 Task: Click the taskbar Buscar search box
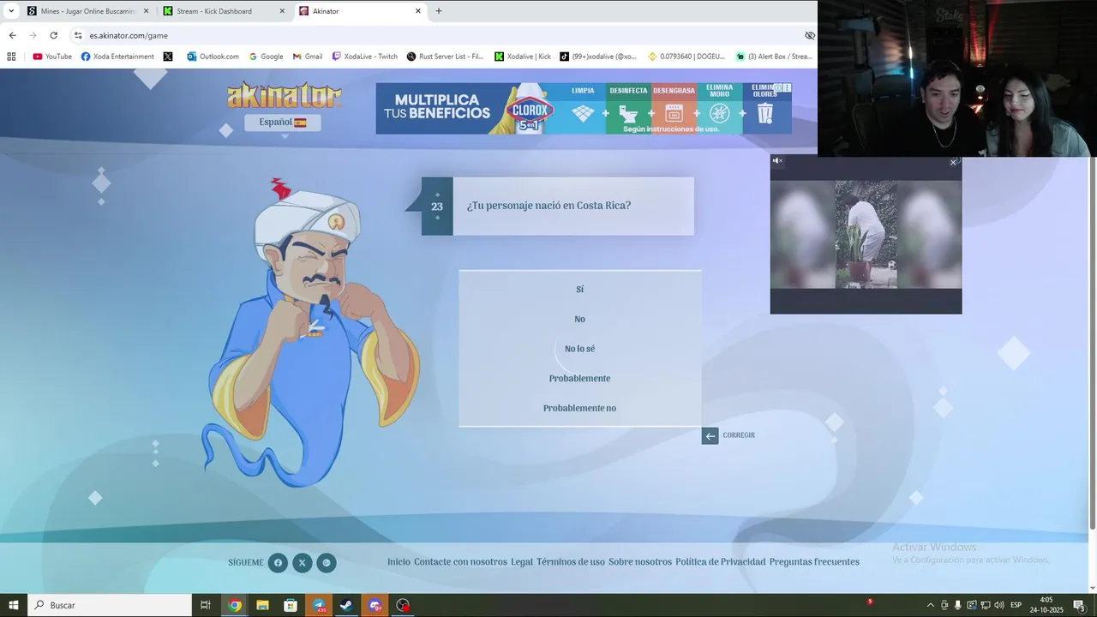110,605
